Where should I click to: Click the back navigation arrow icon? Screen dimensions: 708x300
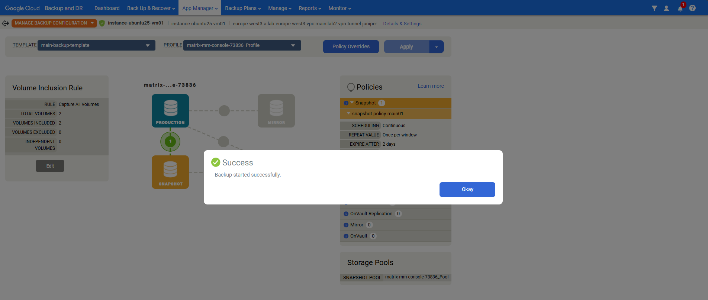tap(6, 23)
